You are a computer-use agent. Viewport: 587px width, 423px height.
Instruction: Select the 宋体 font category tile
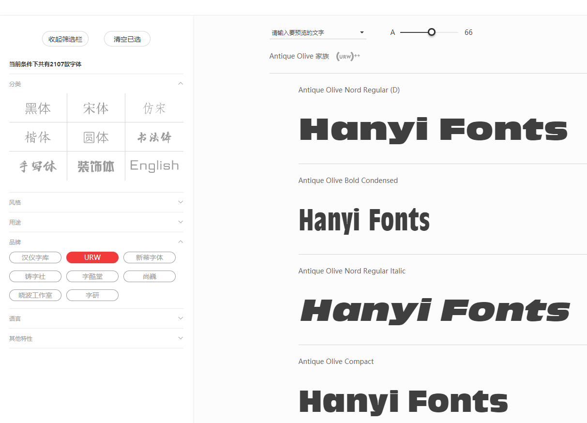pos(96,108)
